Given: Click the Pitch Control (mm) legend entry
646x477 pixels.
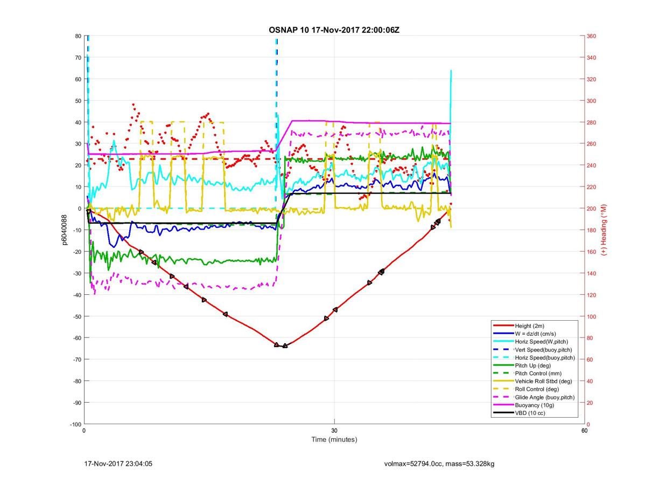Looking at the screenshot, I should (539, 373).
